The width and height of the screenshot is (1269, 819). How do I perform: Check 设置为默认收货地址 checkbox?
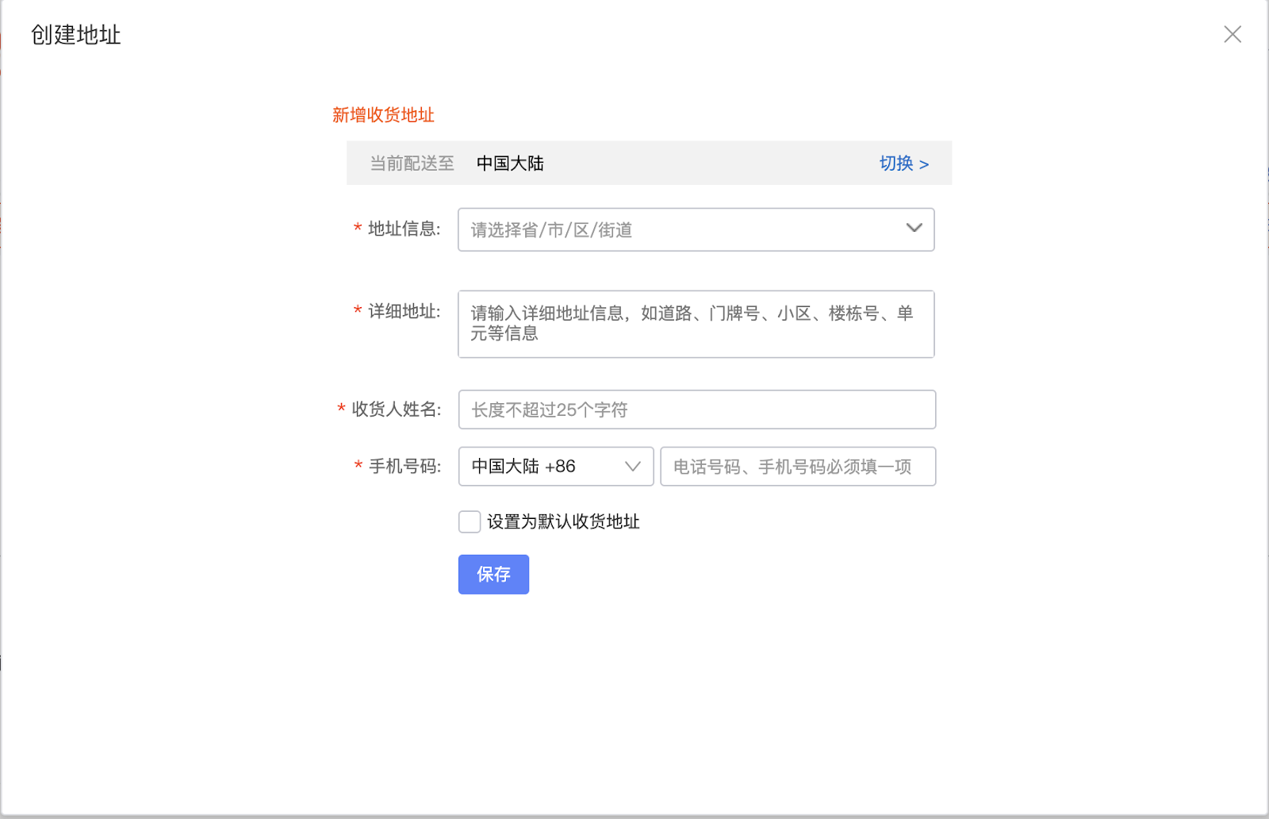[x=470, y=521]
